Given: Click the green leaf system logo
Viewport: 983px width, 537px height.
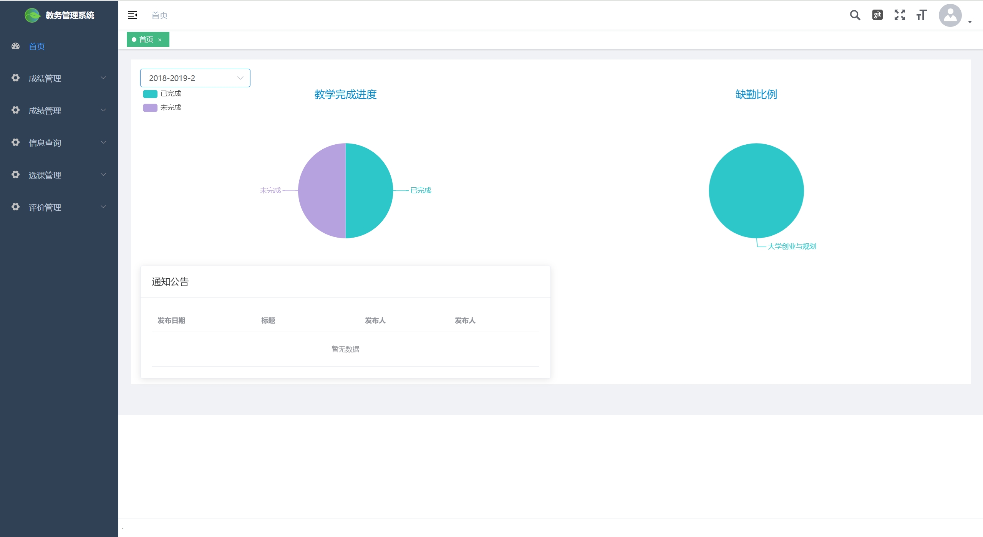Looking at the screenshot, I should coord(32,15).
